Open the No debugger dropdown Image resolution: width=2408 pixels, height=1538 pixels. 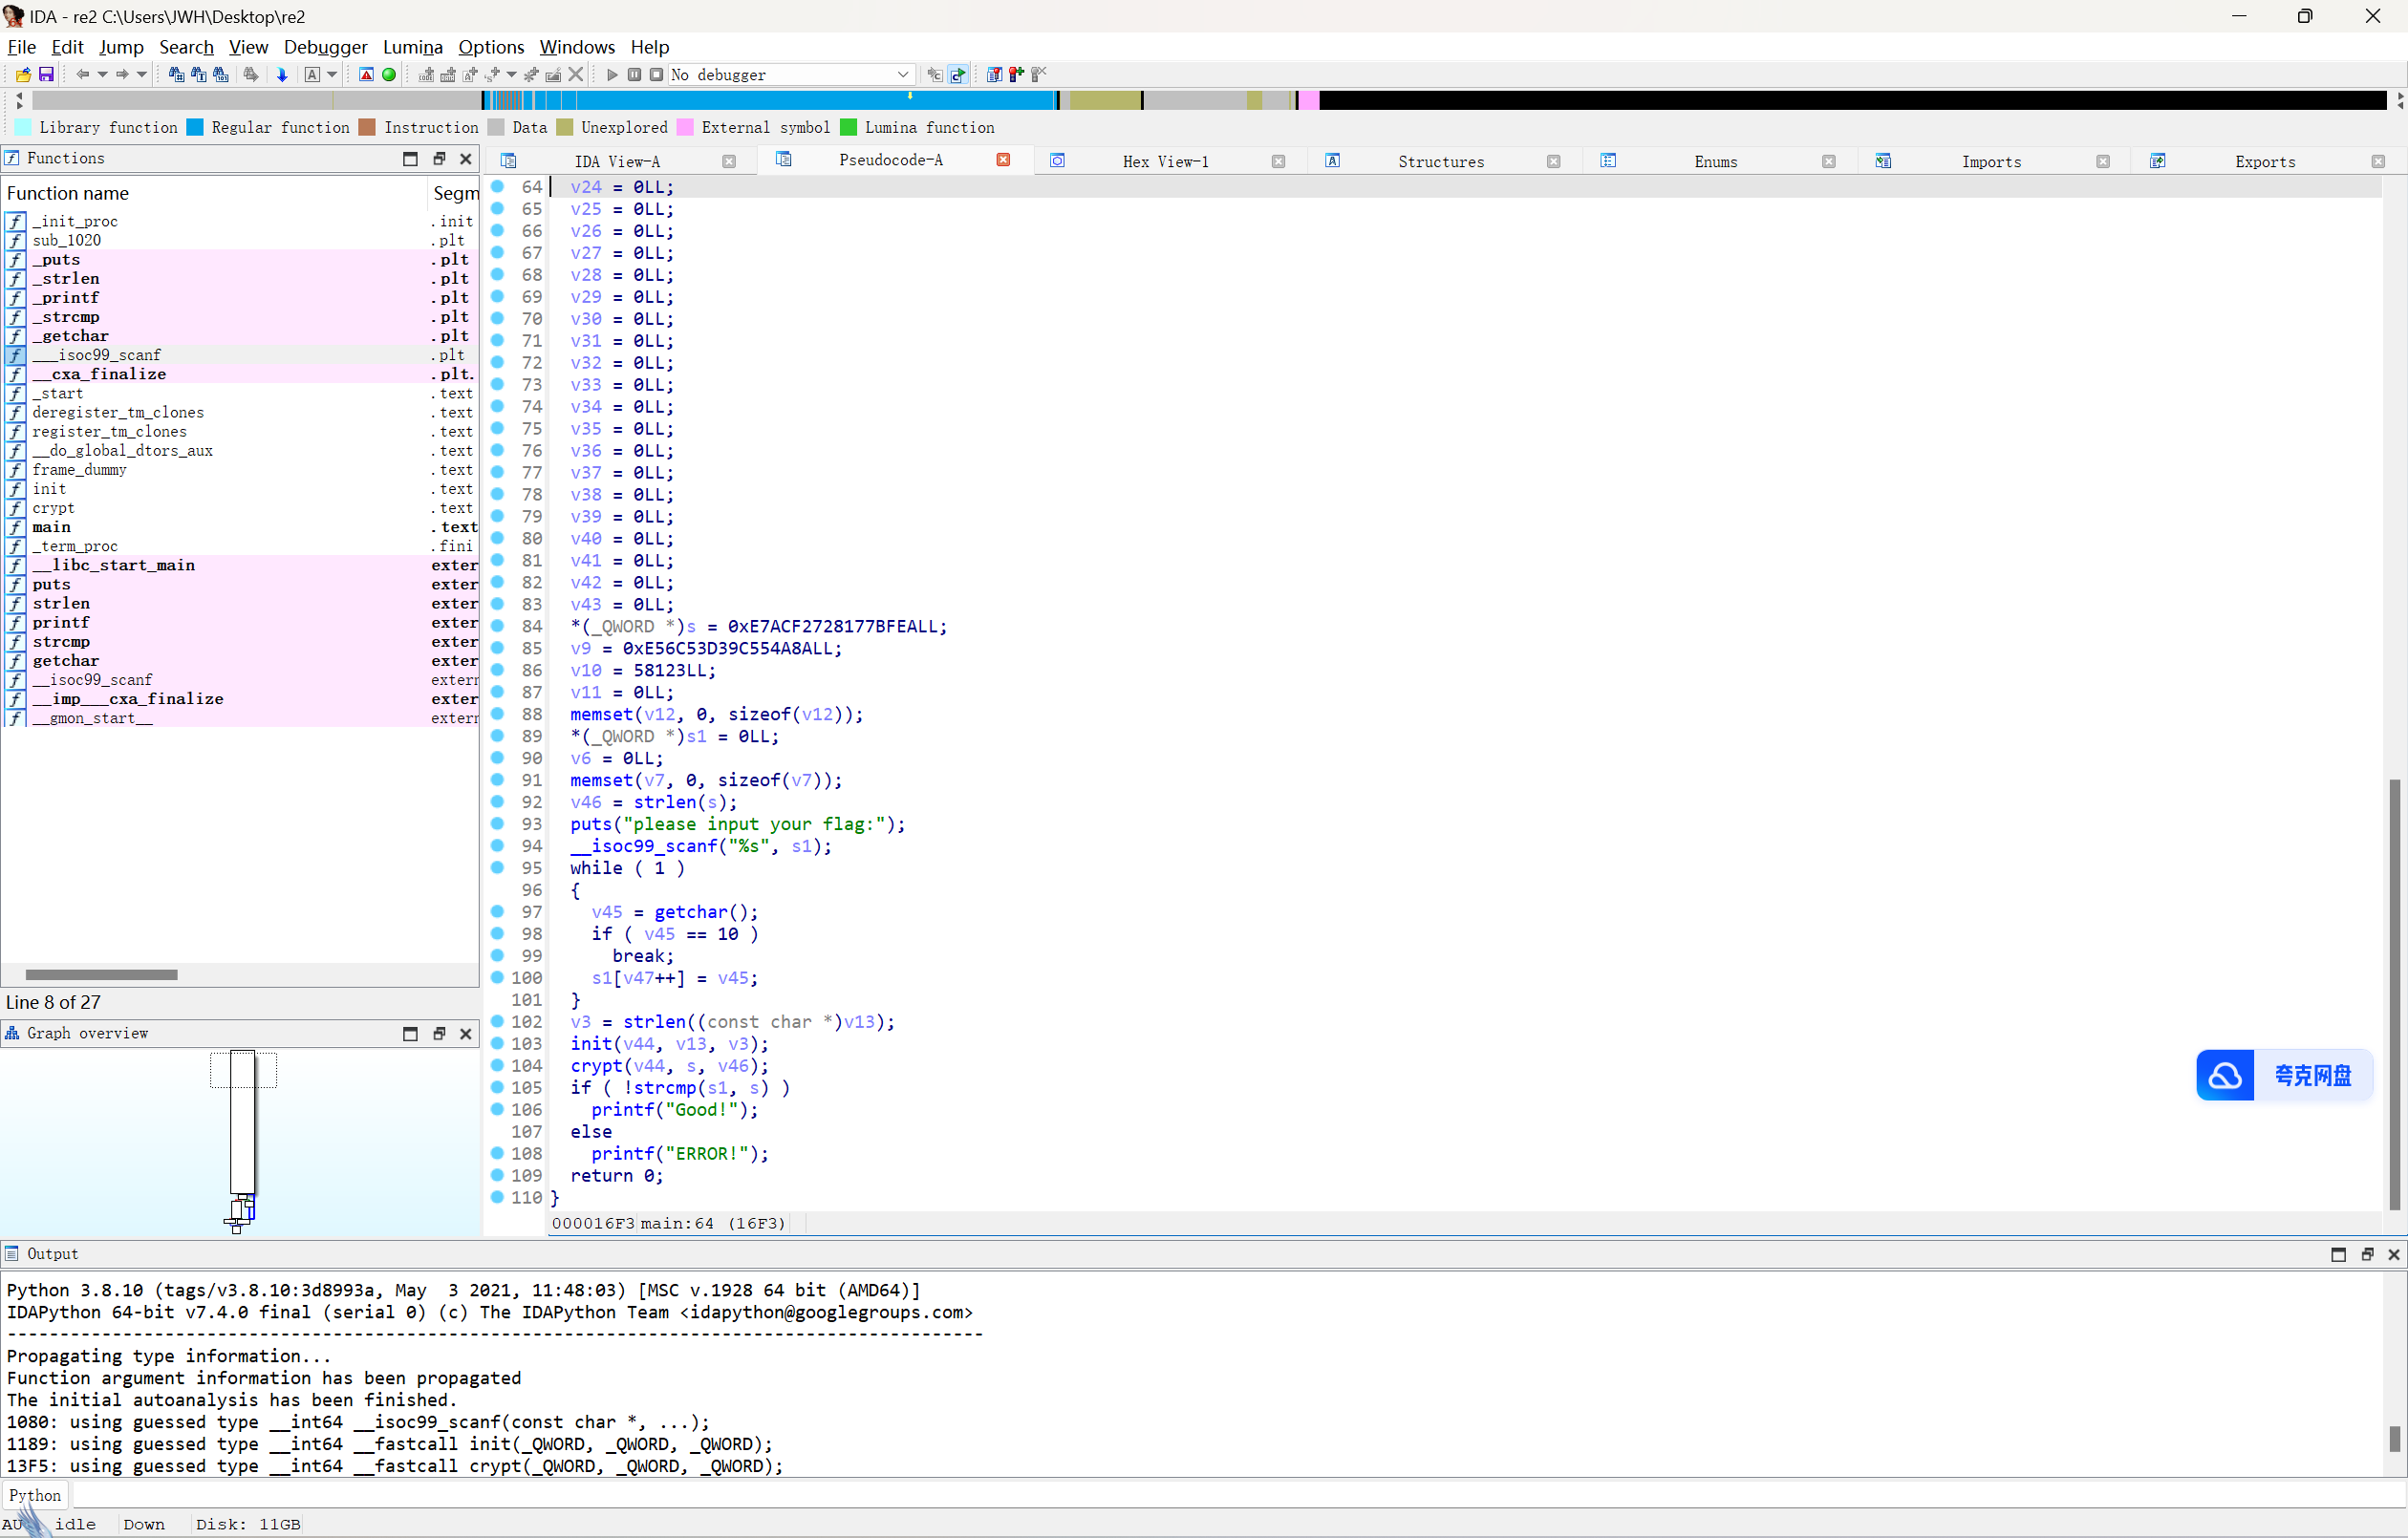tap(791, 75)
